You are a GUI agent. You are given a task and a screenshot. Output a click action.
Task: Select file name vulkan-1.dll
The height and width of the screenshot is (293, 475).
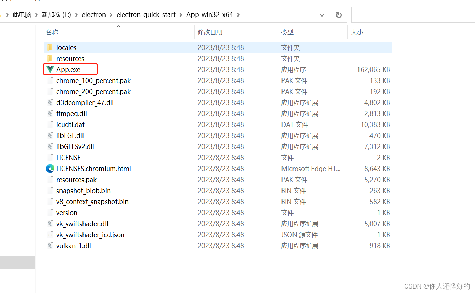[x=74, y=246]
